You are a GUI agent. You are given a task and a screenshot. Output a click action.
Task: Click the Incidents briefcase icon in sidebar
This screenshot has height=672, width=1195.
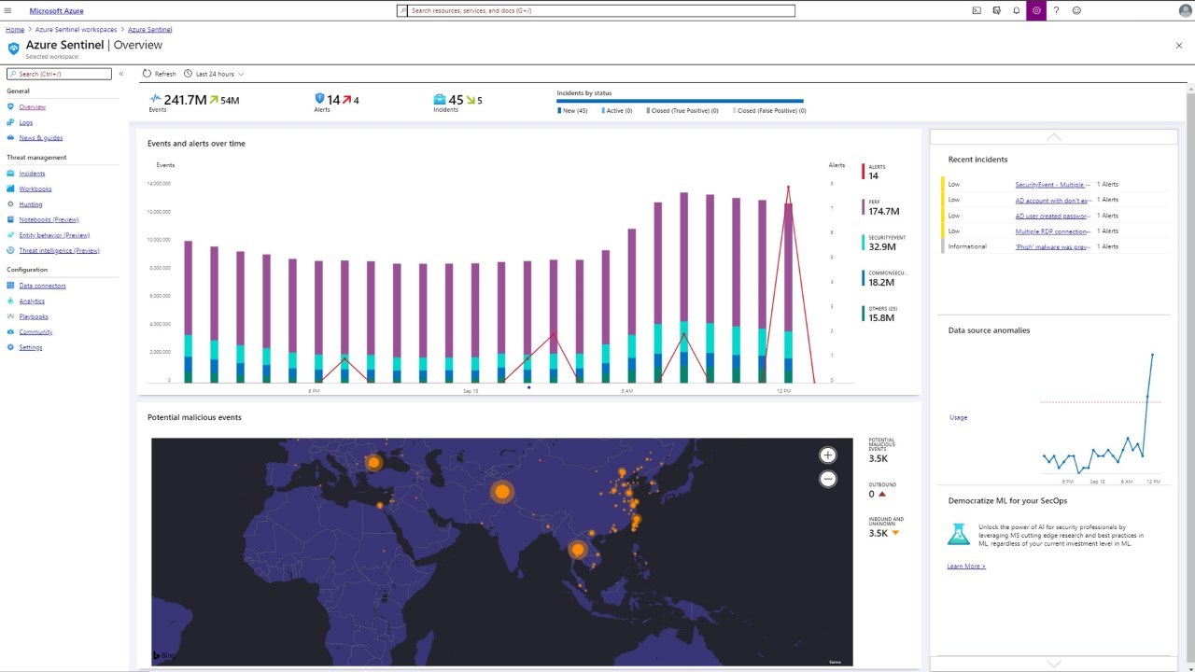coord(11,174)
